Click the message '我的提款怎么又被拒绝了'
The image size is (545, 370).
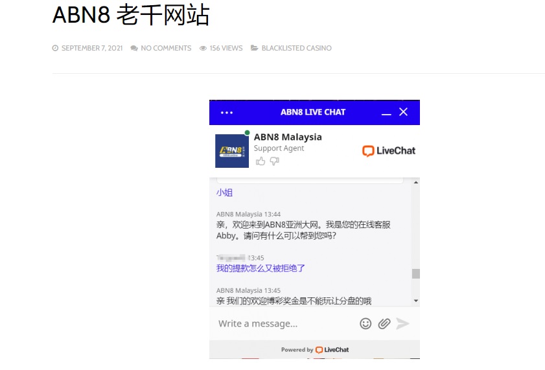pyautogui.click(x=261, y=268)
